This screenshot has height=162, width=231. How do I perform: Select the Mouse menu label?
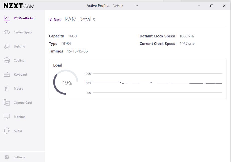click(x=18, y=88)
